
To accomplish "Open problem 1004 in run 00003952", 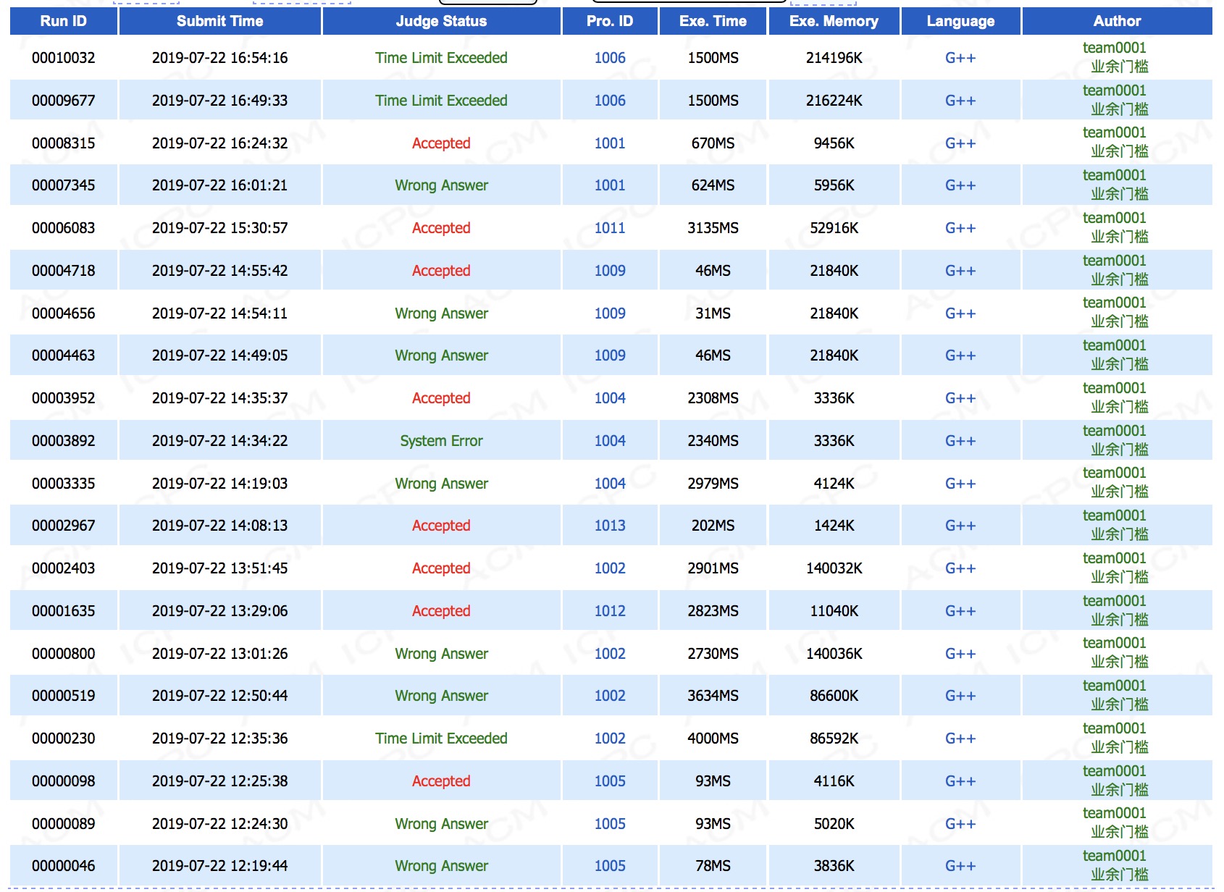I will (609, 398).
